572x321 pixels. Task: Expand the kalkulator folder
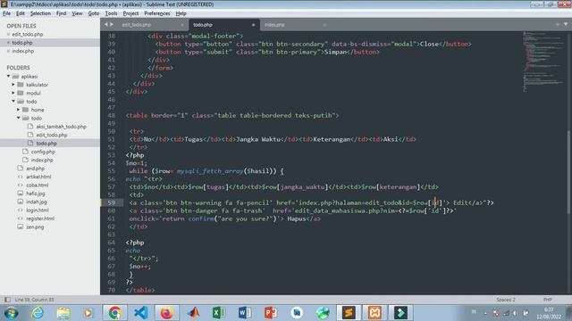pos(13,85)
